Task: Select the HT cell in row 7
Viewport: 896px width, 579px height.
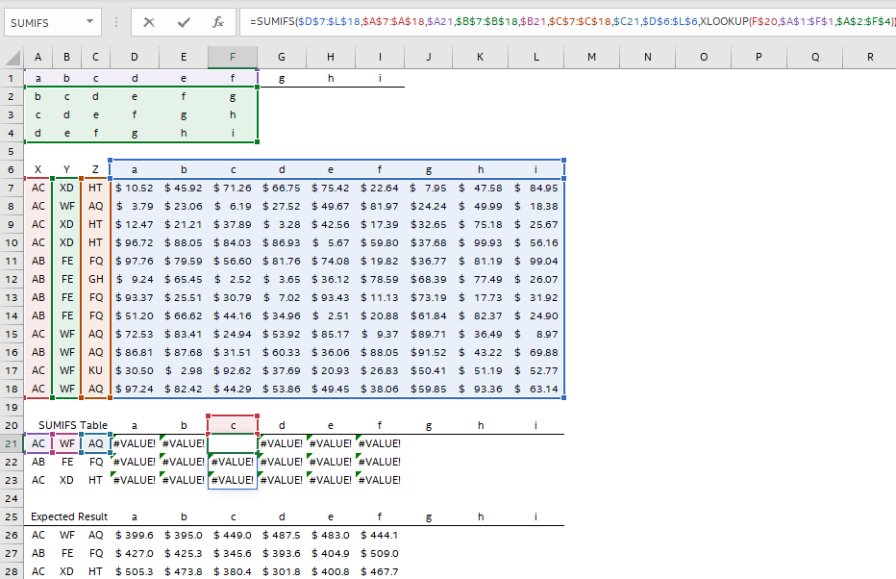Action: pyautogui.click(x=95, y=188)
